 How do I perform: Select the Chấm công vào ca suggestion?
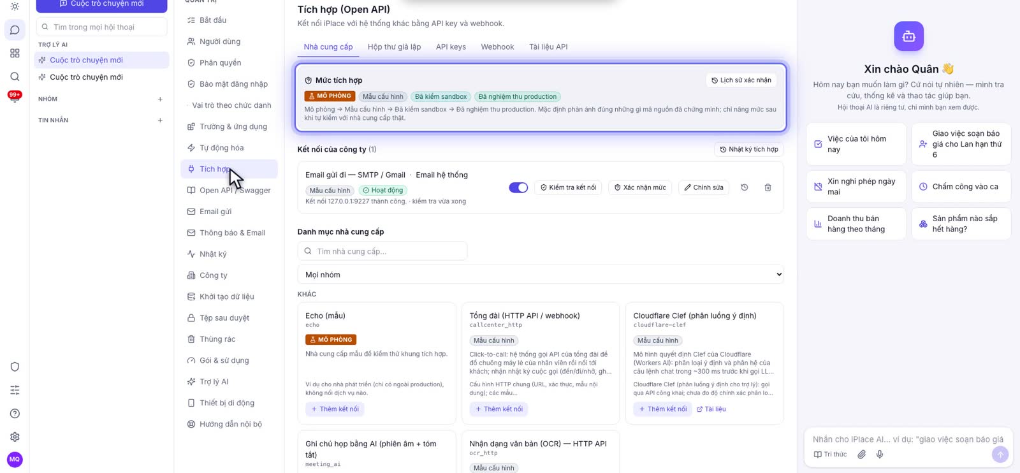(x=961, y=187)
